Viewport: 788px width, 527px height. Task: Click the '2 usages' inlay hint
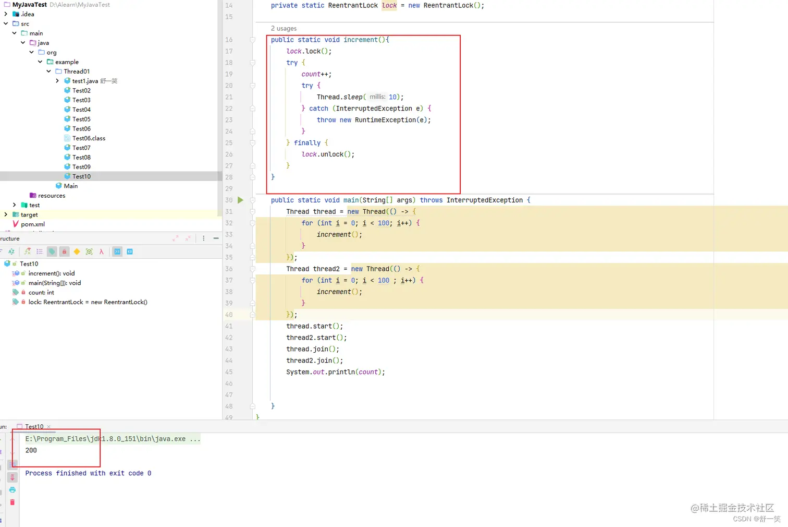coord(284,28)
